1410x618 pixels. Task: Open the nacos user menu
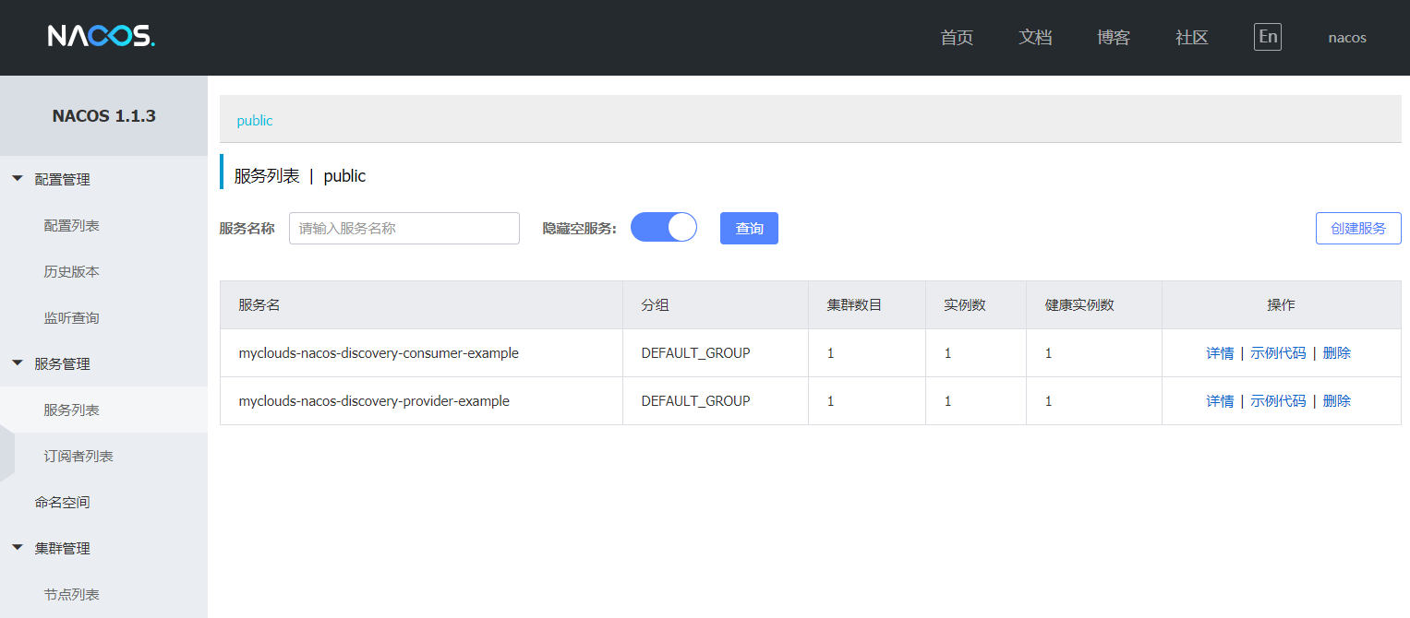(x=1347, y=38)
